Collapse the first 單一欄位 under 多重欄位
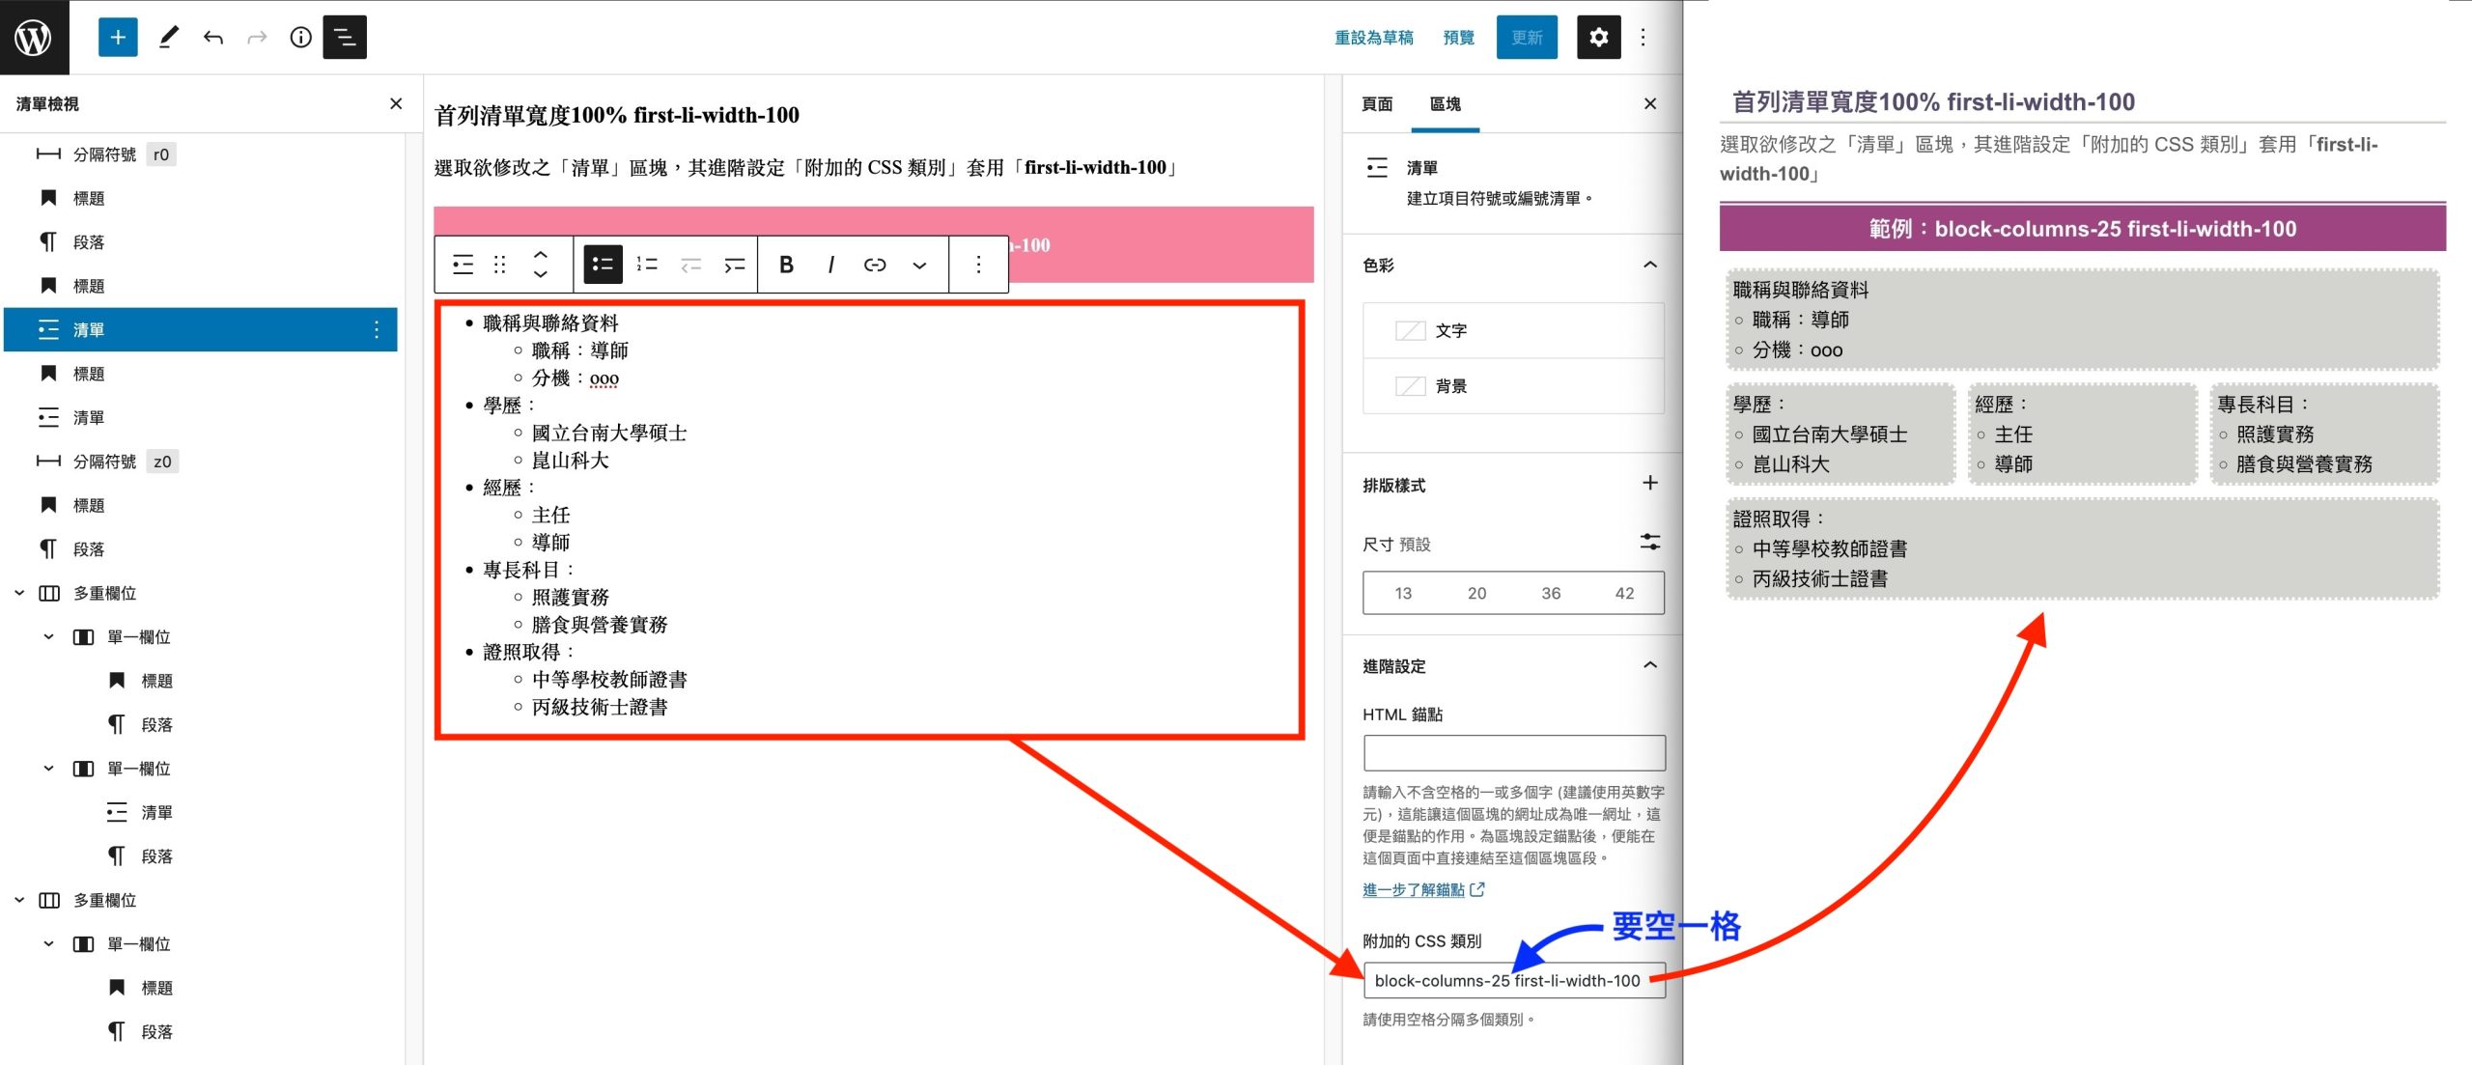The image size is (2472, 1065). (48, 637)
